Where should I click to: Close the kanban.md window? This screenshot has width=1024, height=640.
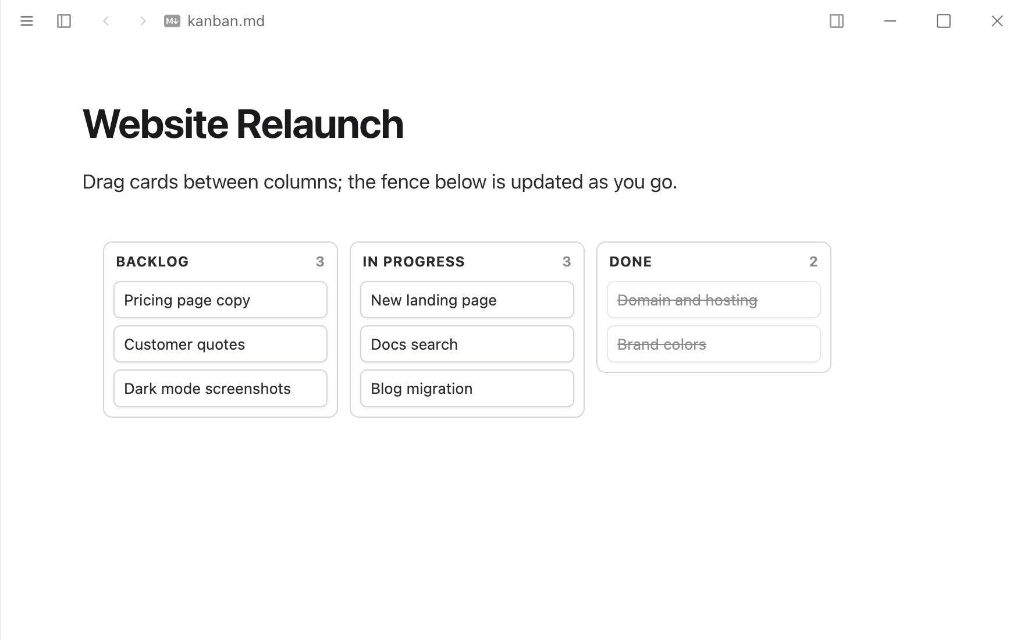click(x=997, y=21)
